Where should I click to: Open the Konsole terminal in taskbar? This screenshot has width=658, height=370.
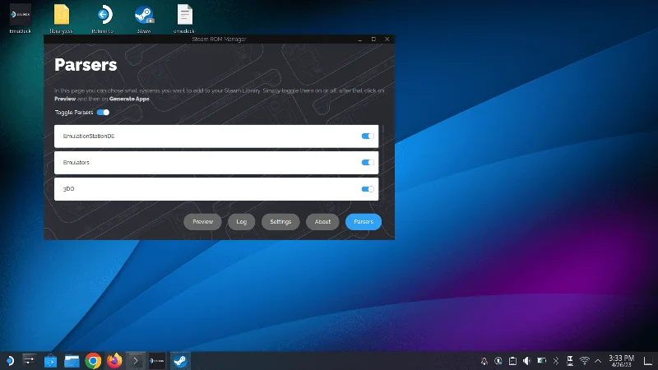click(136, 360)
